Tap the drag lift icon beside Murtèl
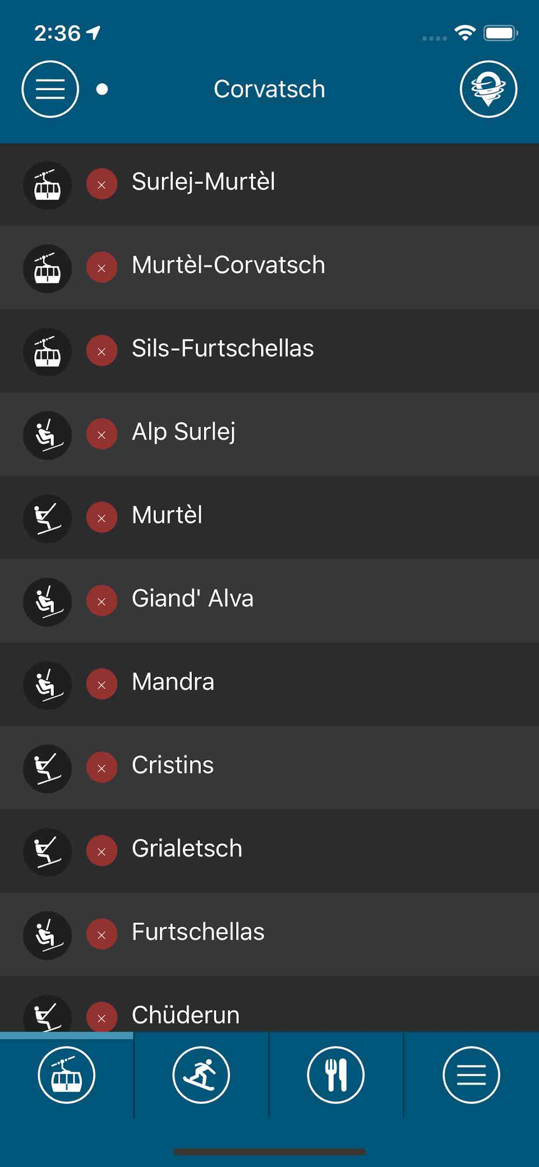The image size is (539, 1167). (48, 519)
